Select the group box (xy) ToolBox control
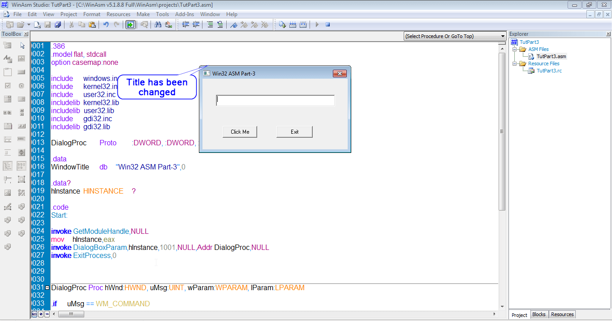The image size is (612, 321). point(8,72)
